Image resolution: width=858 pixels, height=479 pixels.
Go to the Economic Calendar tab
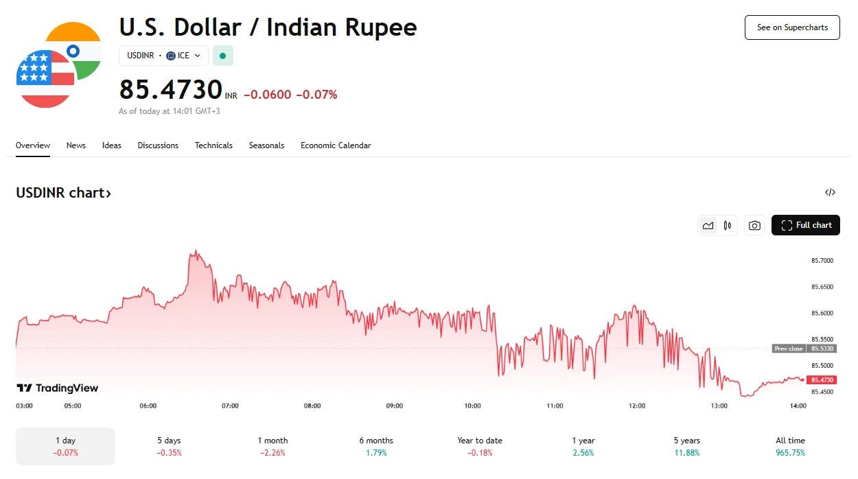pyautogui.click(x=336, y=145)
